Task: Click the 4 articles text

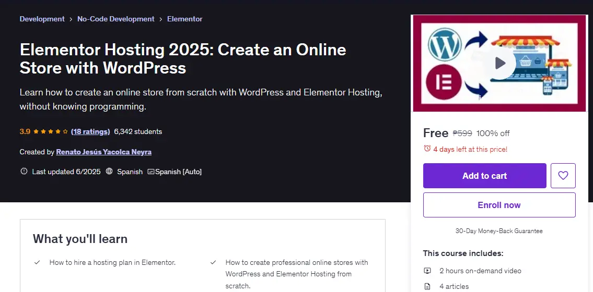Action: tap(454, 286)
